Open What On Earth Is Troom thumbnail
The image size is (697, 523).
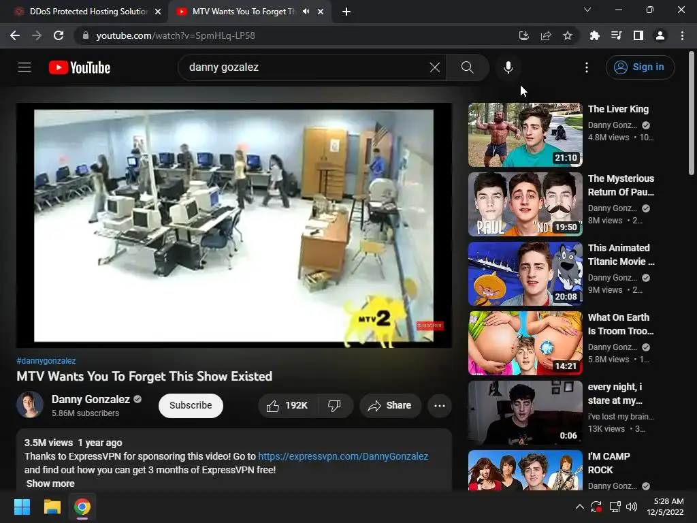(525, 343)
